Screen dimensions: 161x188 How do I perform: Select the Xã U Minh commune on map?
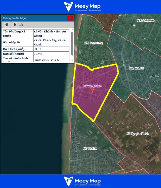[90, 149]
